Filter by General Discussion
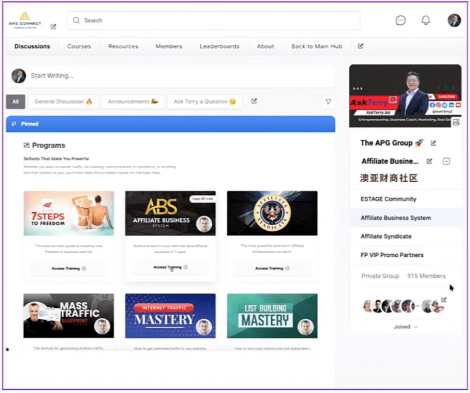This screenshot has width=470, height=393. [63, 102]
